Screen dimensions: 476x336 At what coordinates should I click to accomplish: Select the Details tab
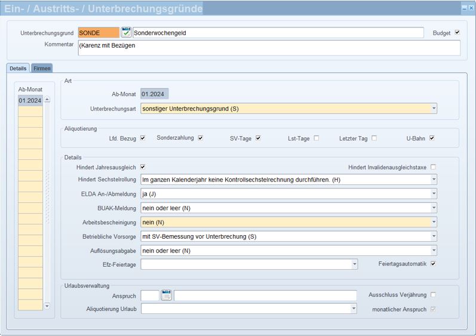[18, 69]
